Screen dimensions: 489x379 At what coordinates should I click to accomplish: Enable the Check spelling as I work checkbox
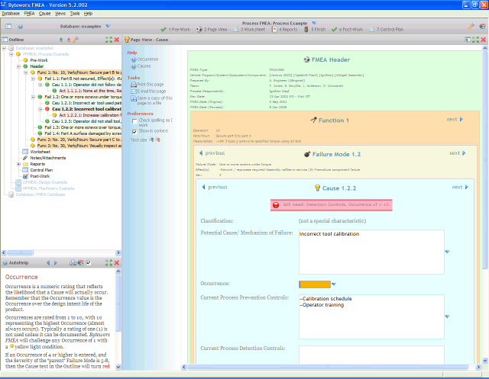click(134, 121)
